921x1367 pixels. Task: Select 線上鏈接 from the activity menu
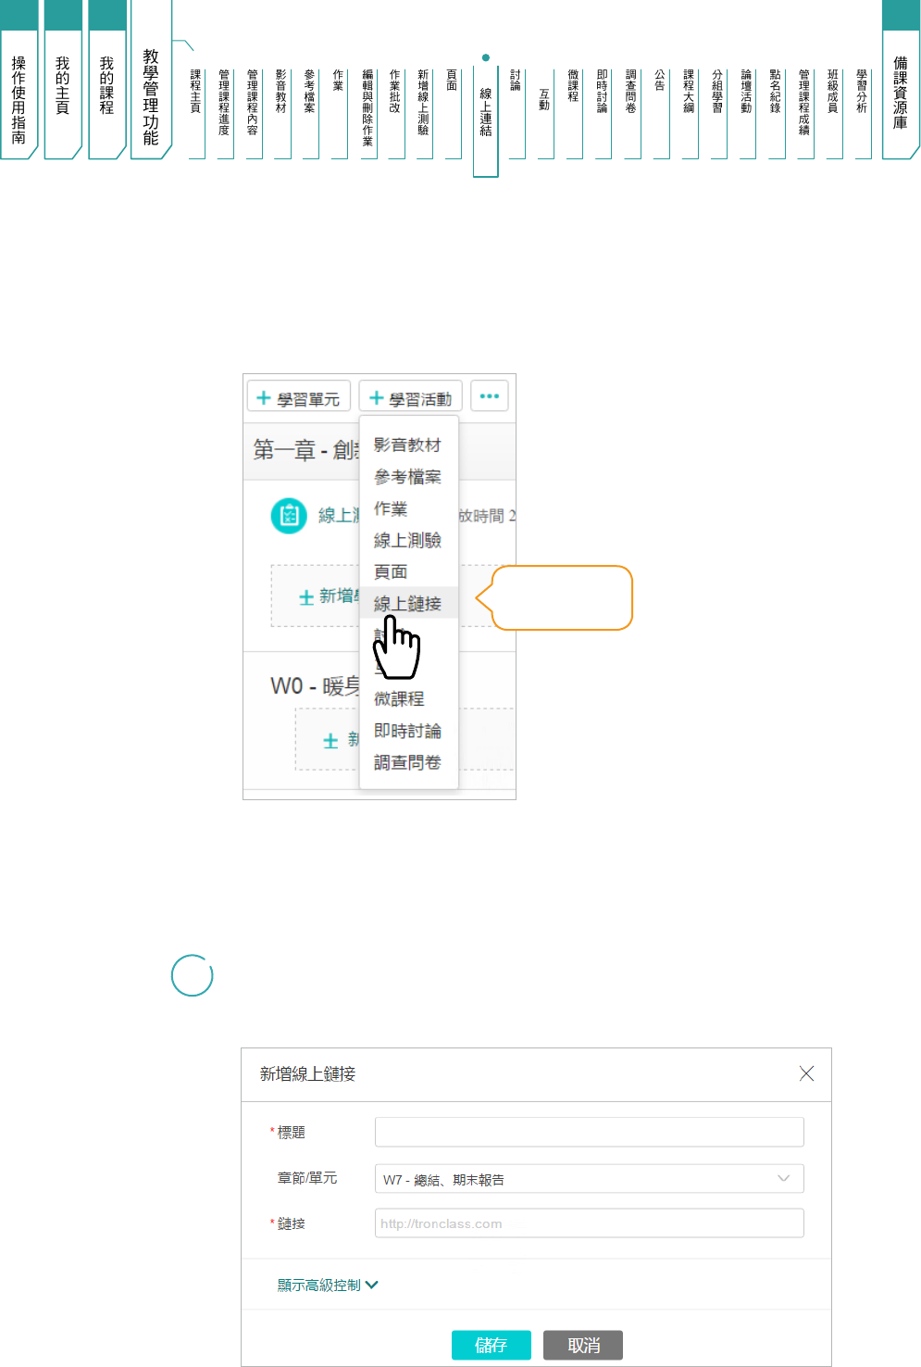tap(407, 604)
